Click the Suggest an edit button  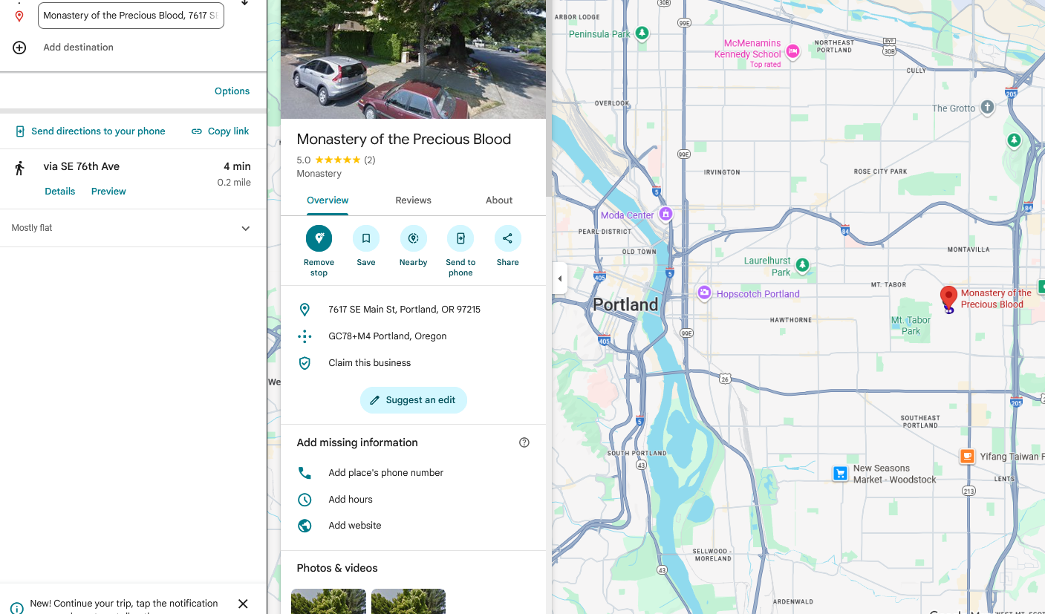coord(414,400)
